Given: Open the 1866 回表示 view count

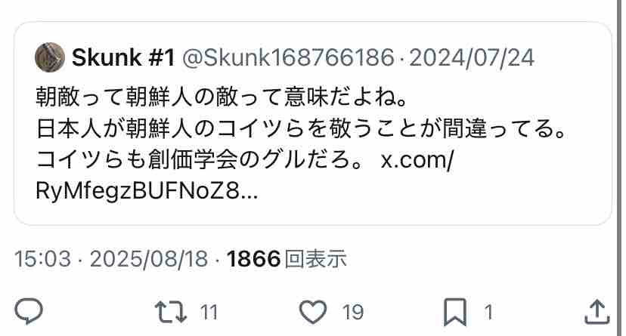Looking at the screenshot, I should [287, 259].
